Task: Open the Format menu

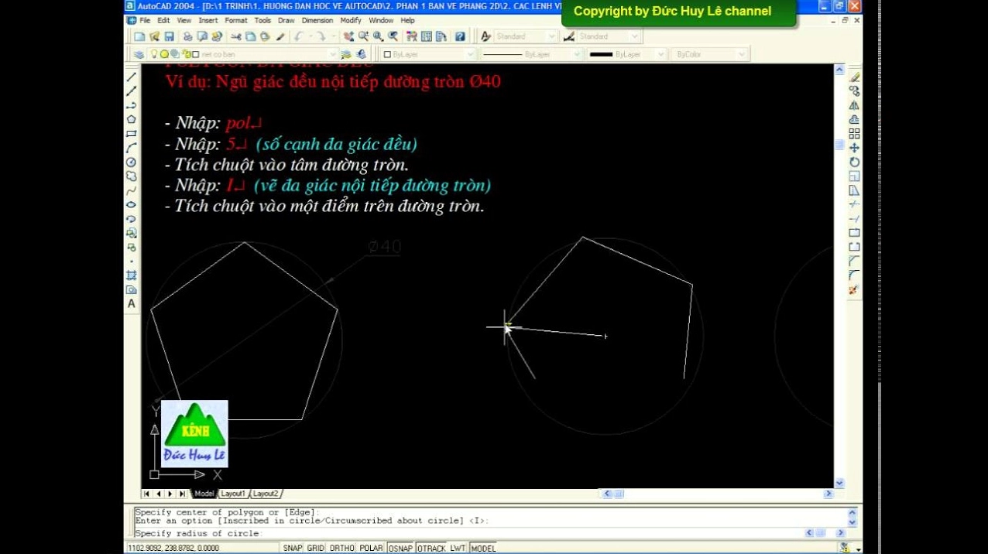Action: point(235,21)
